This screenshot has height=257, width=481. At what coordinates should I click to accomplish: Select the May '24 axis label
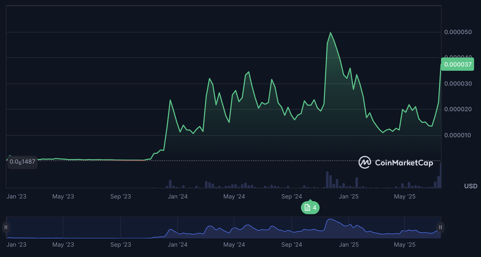234,196
